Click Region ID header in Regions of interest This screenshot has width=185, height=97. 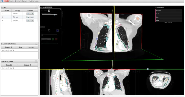pos(8,47)
